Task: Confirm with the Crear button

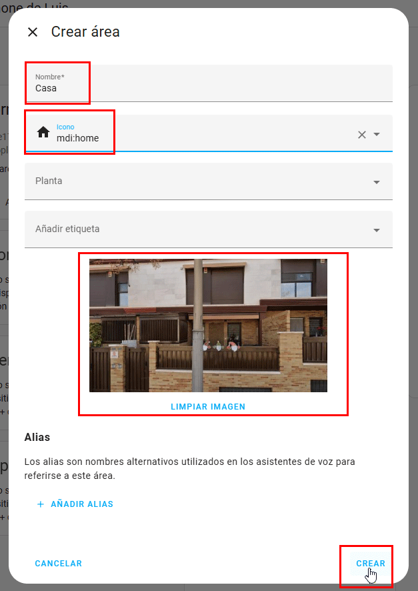Action: 370,564
